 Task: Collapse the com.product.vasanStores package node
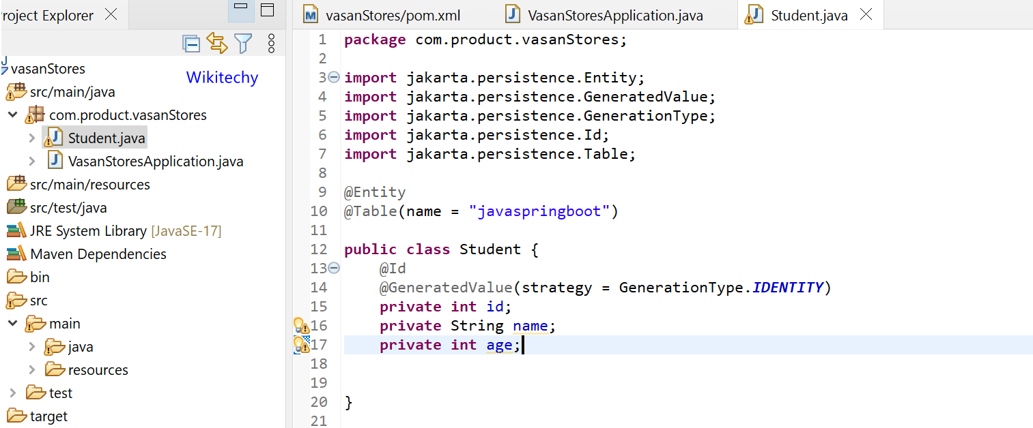[x=12, y=114]
